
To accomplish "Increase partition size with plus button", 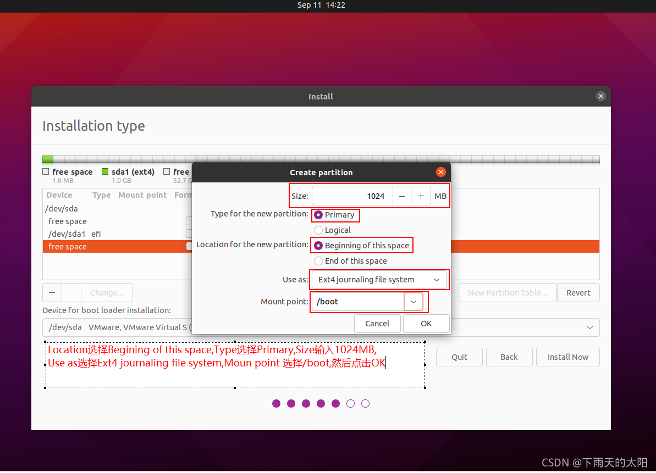I will tap(421, 196).
